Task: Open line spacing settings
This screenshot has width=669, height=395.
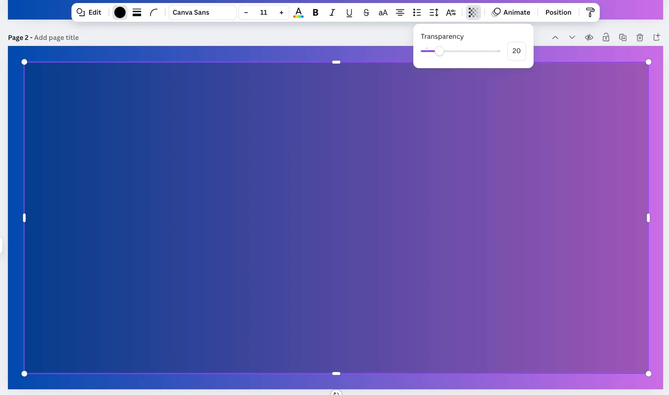Action: coord(434,12)
